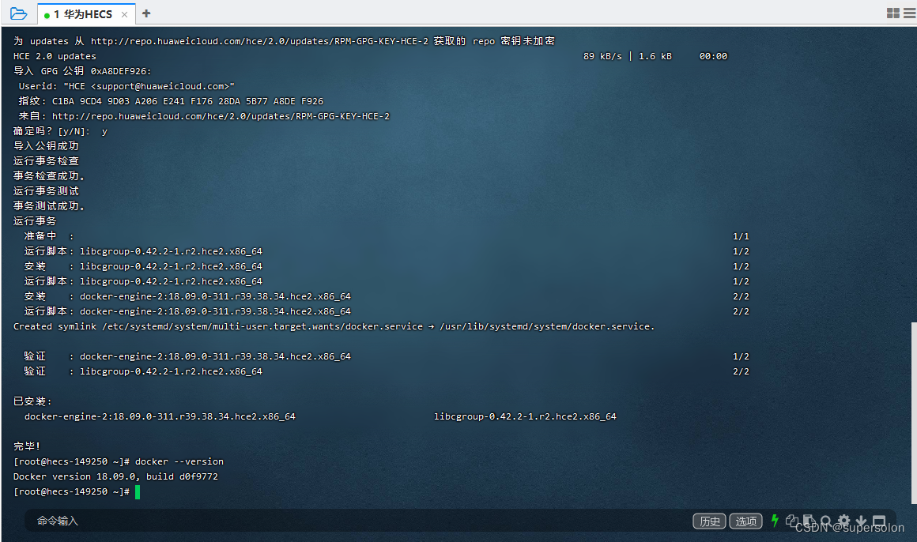Toggle the green lightning connection indicator
The height and width of the screenshot is (542, 917).
(x=775, y=521)
